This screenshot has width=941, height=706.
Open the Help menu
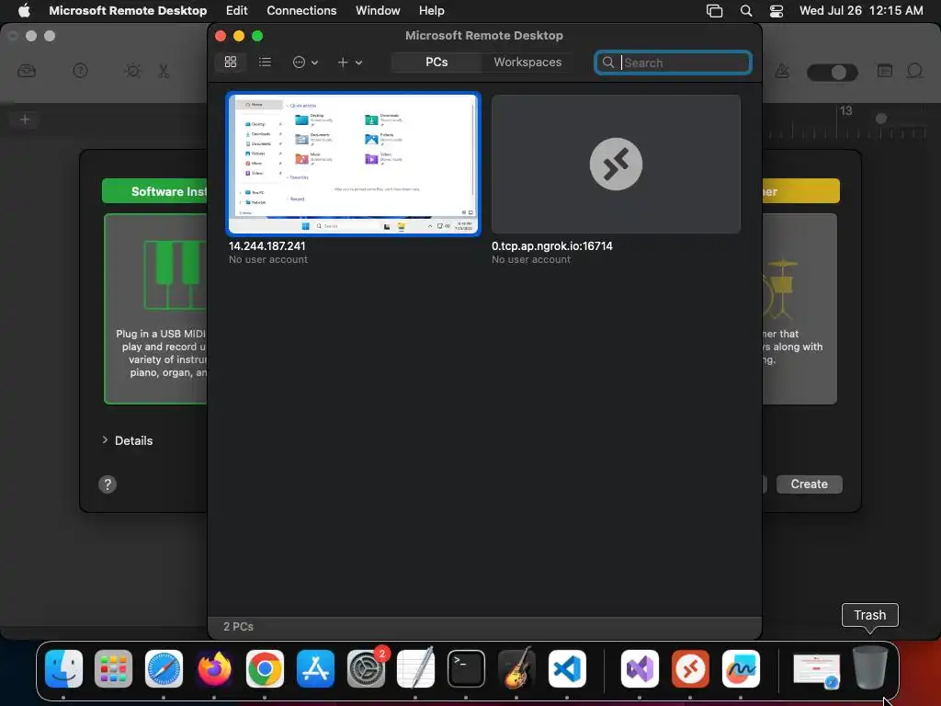[432, 10]
